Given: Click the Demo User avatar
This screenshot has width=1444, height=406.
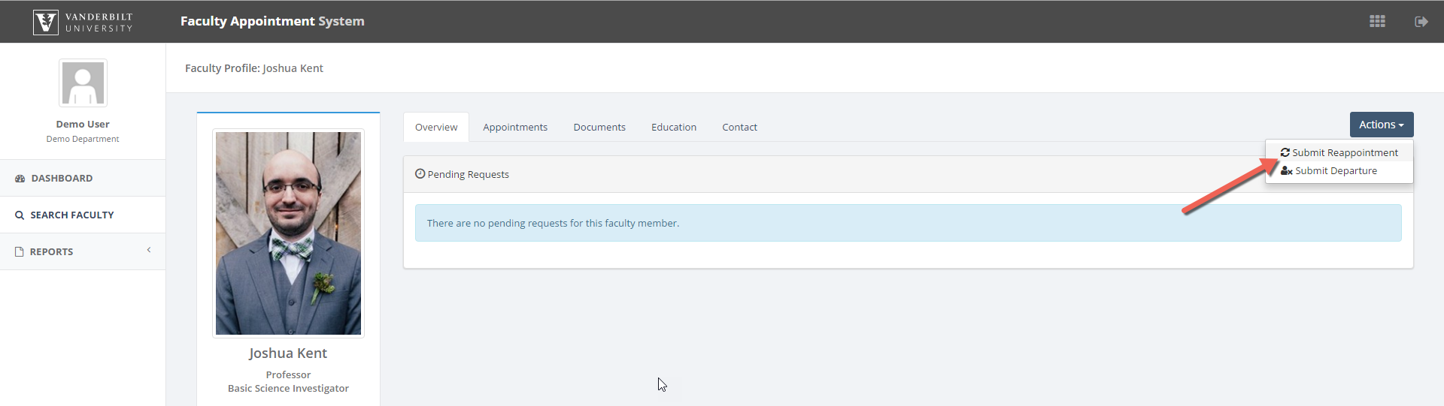Looking at the screenshot, I should [83, 83].
